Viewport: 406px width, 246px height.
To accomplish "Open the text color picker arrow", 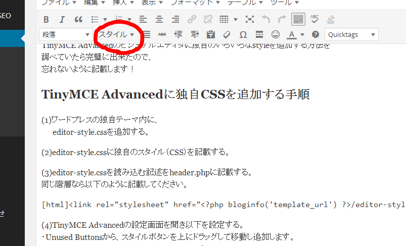I will pos(302,35).
